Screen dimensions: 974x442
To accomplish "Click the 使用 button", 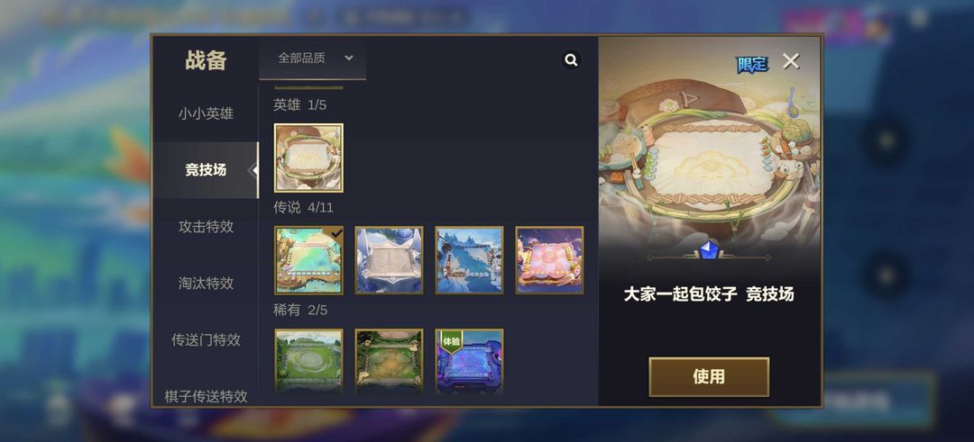I will pos(709,376).
